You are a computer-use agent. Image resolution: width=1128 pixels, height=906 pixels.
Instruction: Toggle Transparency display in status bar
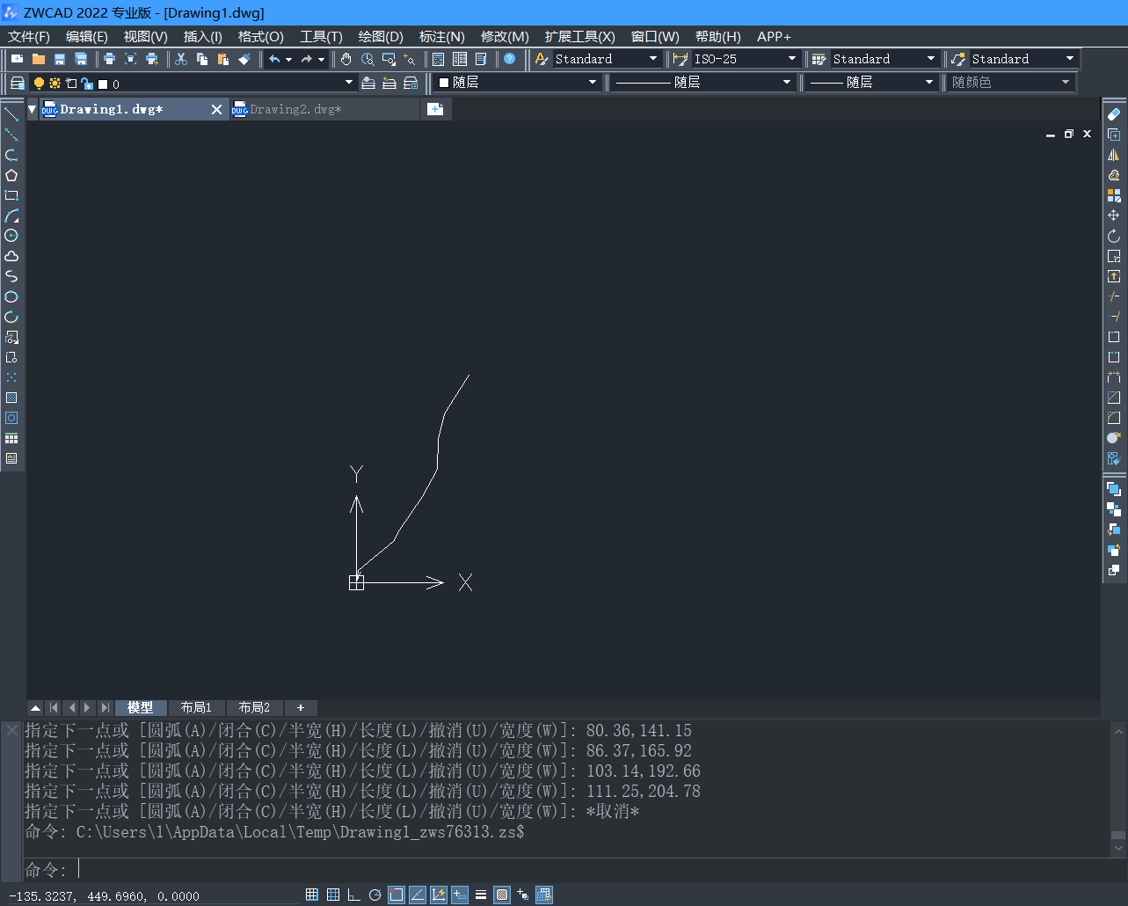pyautogui.click(x=502, y=895)
